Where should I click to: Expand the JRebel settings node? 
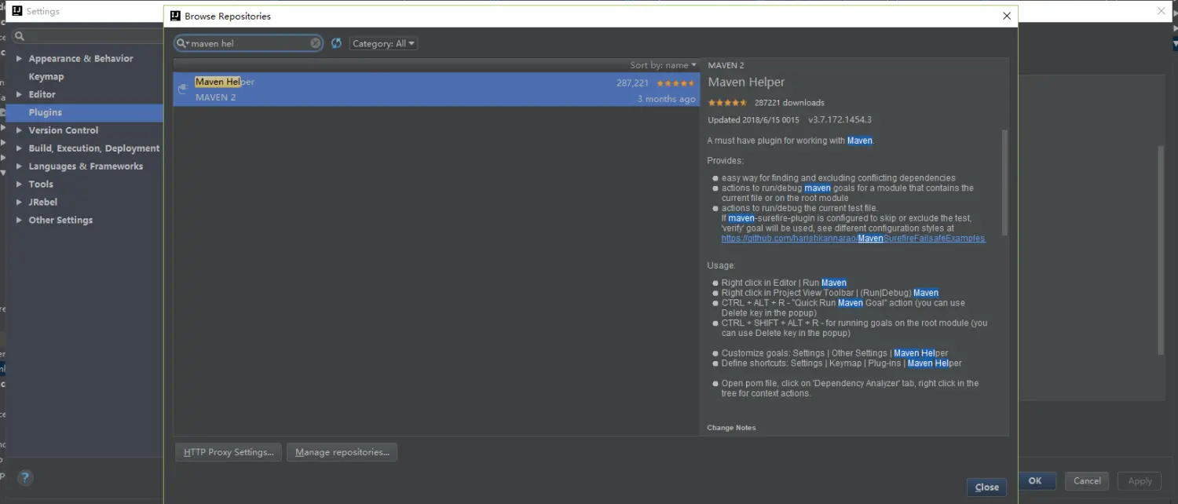[19, 203]
